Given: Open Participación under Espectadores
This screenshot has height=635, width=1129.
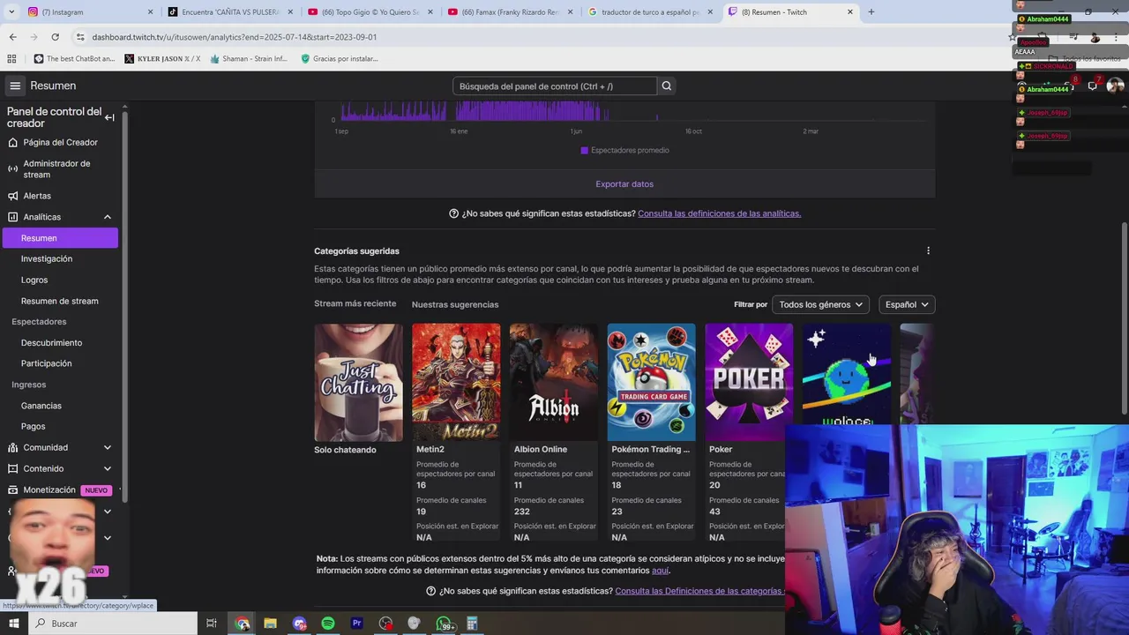Looking at the screenshot, I should click(x=46, y=363).
